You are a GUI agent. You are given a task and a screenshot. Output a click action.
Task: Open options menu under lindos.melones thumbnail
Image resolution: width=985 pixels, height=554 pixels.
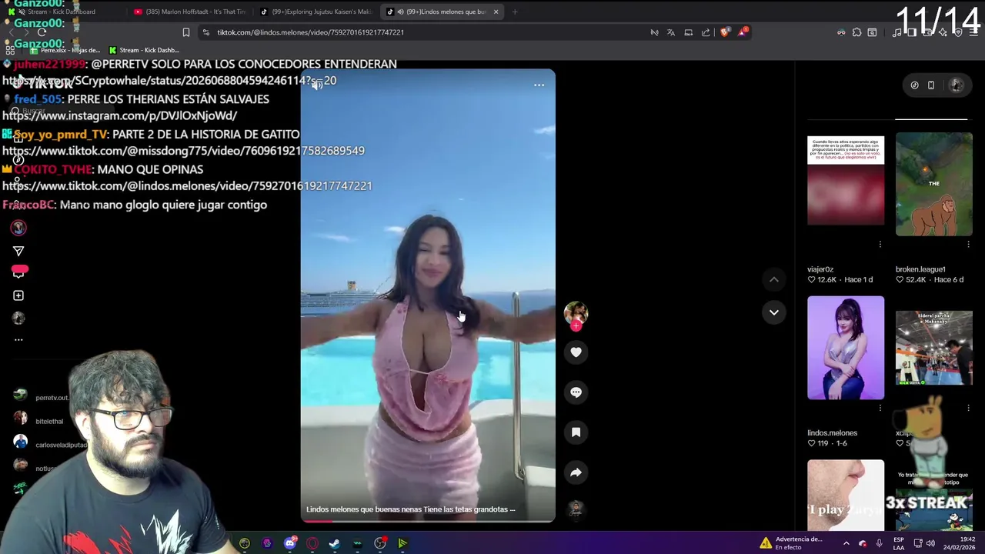pyautogui.click(x=880, y=408)
